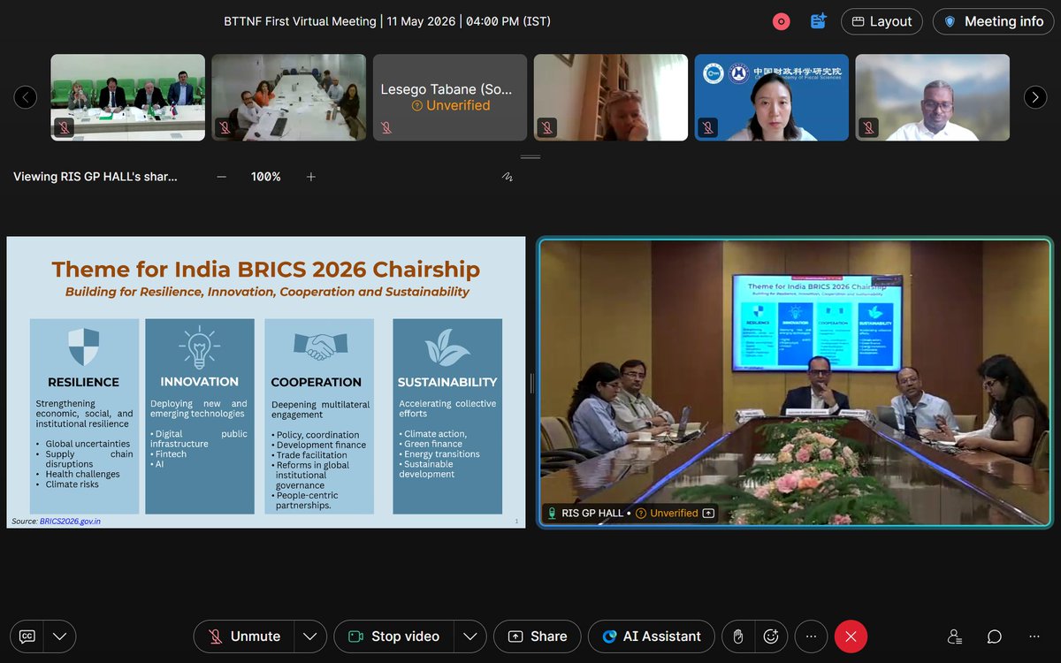The height and width of the screenshot is (663, 1061).
Task: Raise hand using the hand icon
Action: click(737, 636)
